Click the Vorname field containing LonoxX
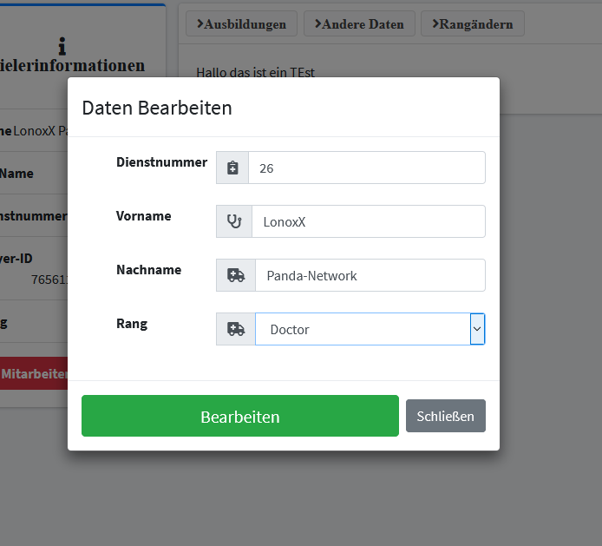The width and height of the screenshot is (602, 546). pyautogui.click(x=368, y=221)
